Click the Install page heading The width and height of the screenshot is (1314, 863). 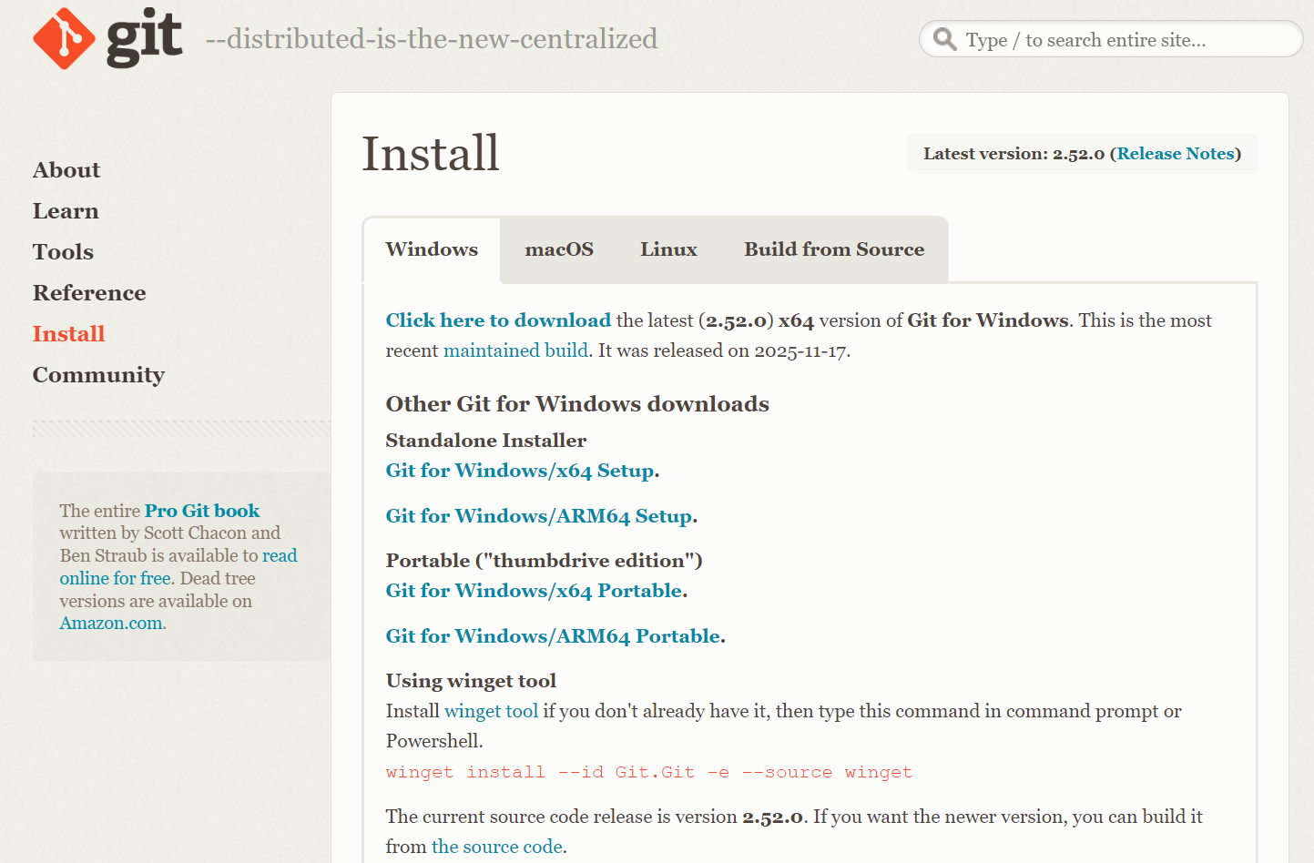click(x=431, y=153)
